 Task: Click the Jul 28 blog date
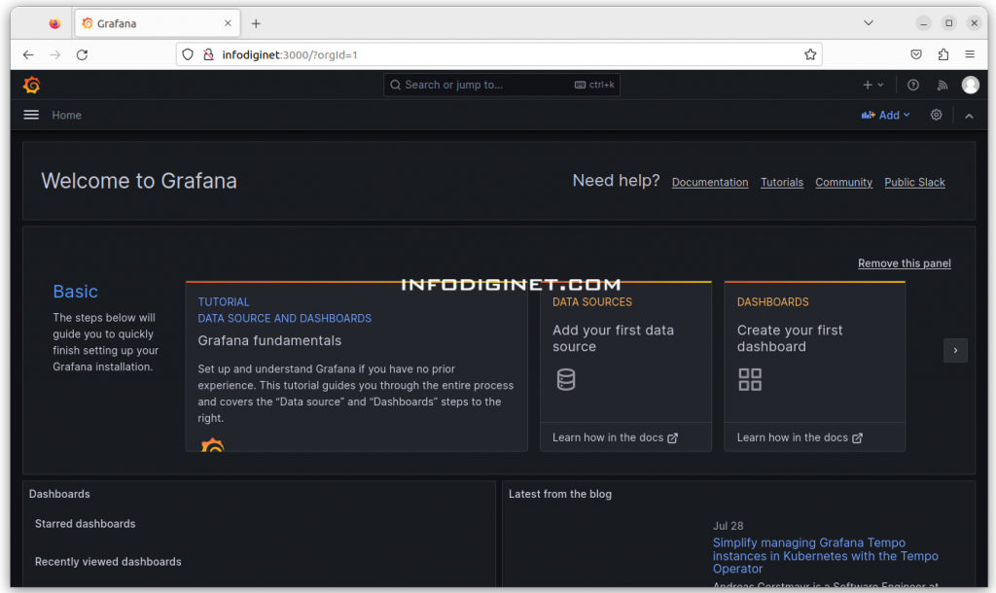(x=728, y=526)
